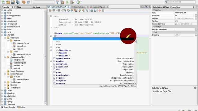This screenshot has width=198, height=111.
Task: Collapse the JSF-HW project node
Action: click(2, 35)
